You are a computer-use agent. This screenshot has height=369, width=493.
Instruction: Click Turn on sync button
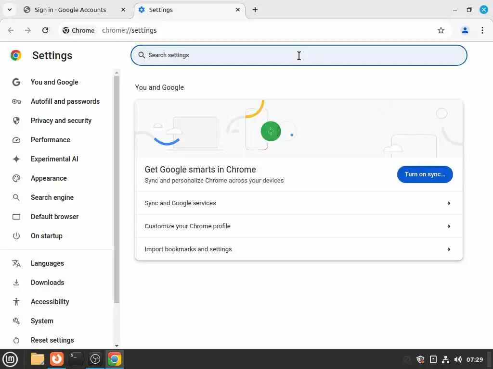point(425,174)
